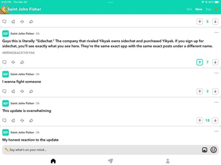Share the Sidechat post
The height and width of the screenshot is (165, 221).
(22, 62)
